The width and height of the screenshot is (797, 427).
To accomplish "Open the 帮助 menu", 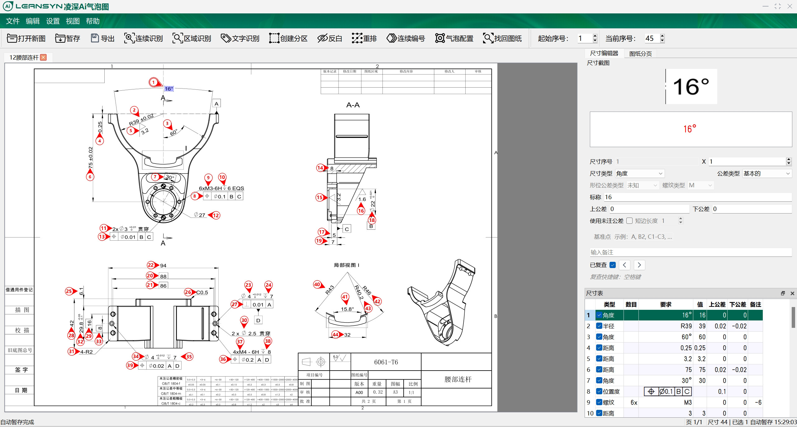I will [93, 21].
